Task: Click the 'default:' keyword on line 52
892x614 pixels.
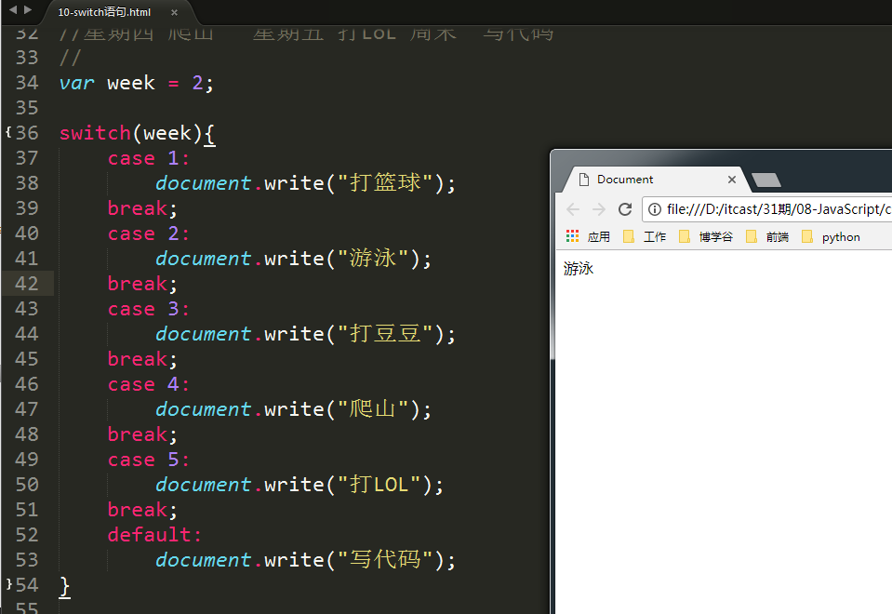Action: (x=154, y=535)
